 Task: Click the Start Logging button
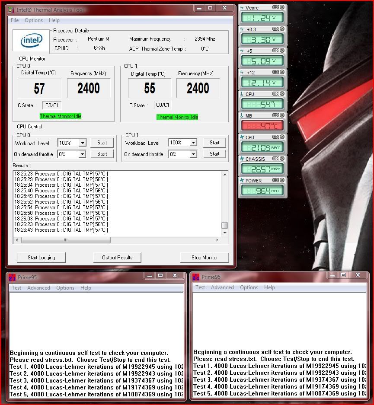(x=42, y=258)
